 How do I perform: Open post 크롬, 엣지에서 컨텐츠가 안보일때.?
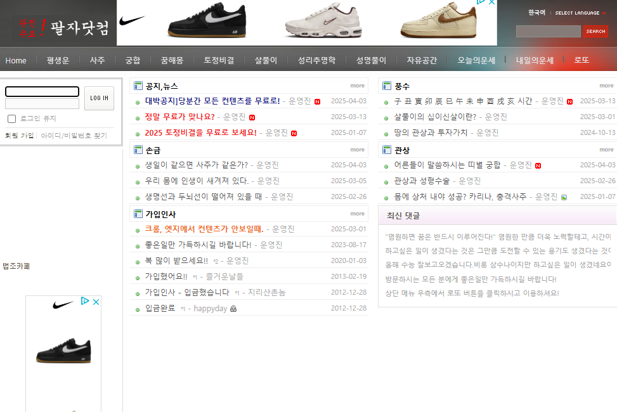204,229
